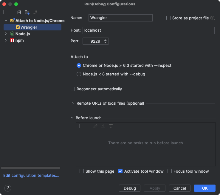Click the Sort configurations icon
The width and height of the screenshot is (220, 195).
pyautogui.click(x=35, y=12)
